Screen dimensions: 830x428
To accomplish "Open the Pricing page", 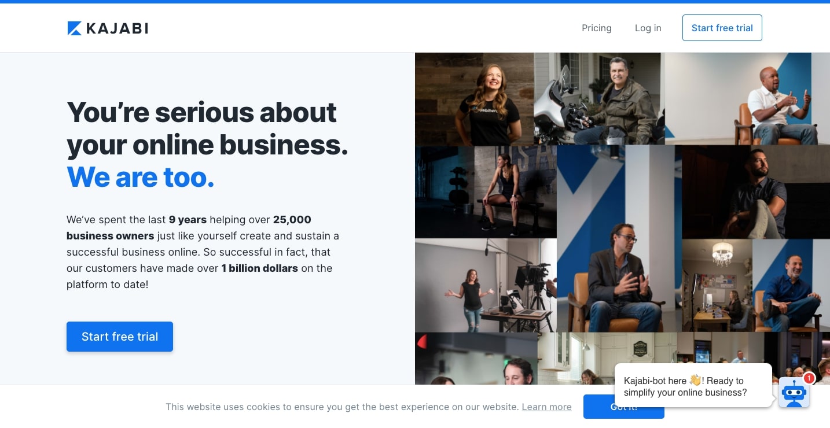I will point(597,28).
